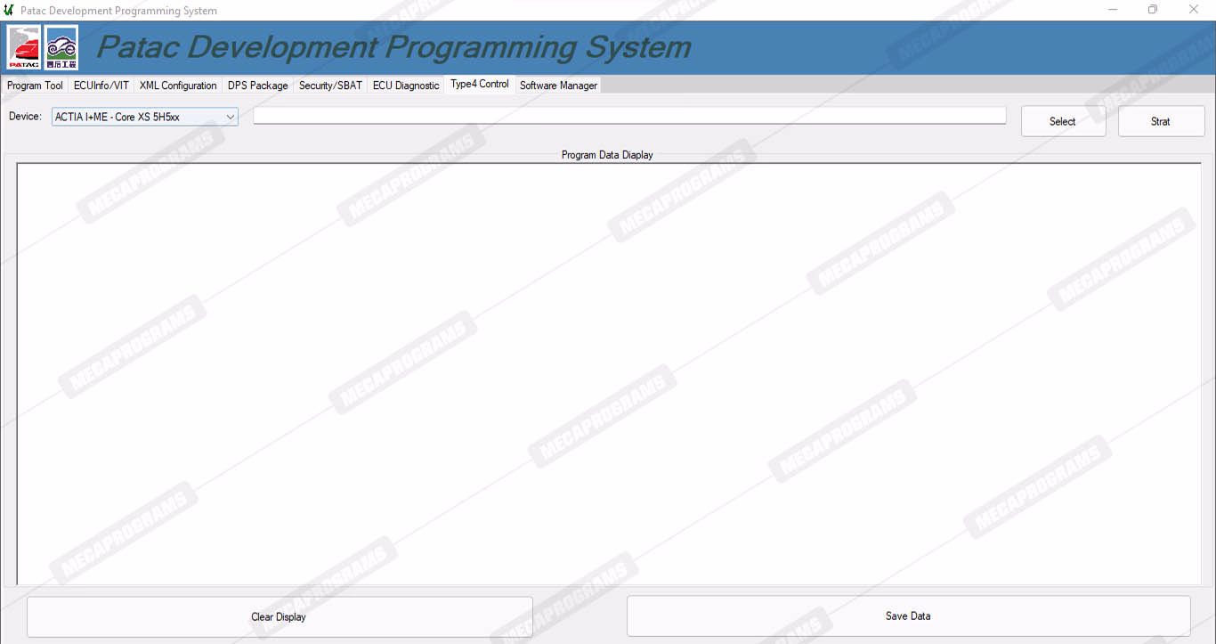This screenshot has height=644, width=1216.
Task: Switch to the ECUInfo/VIT tab
Action: (x=101, y=86)
